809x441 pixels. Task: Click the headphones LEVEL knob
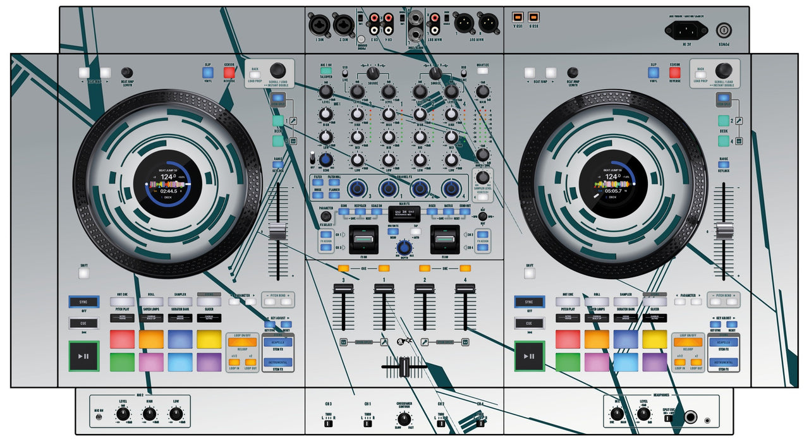[x=643, y=414]
